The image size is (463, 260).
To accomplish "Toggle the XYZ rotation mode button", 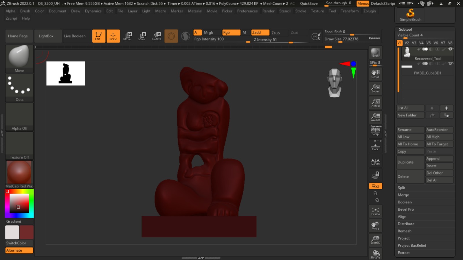I will pyautogui.click(x=375, y=186).
